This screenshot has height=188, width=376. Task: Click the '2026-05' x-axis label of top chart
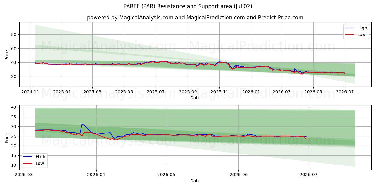(x=313, y=92)
